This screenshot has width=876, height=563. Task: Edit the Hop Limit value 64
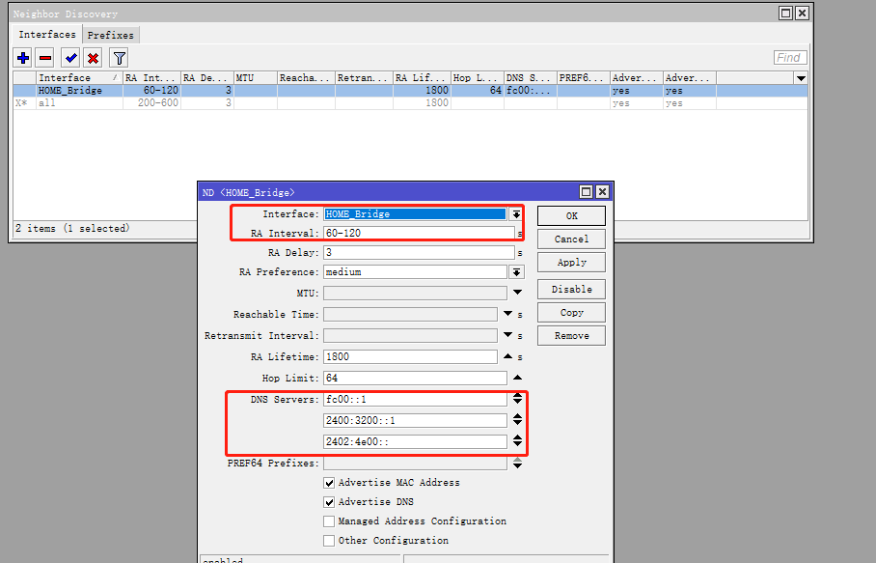pyautogui.click(x=415, y=378)
